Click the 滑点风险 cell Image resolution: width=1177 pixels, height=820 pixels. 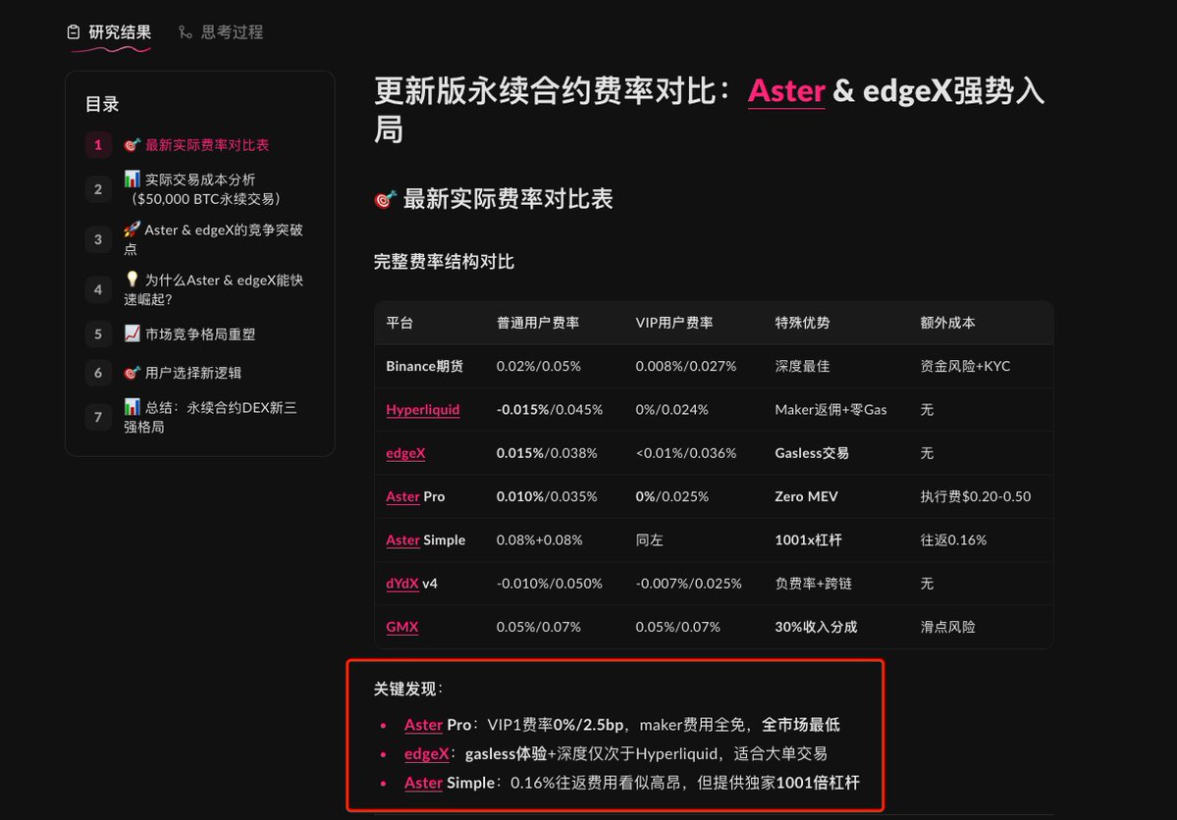pyautogui.click(x=947, y=627)
